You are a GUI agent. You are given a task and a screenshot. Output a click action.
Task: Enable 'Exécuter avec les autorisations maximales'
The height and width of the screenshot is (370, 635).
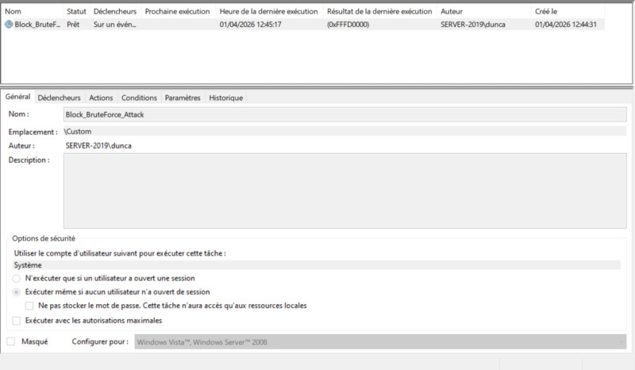click(17, 321)
